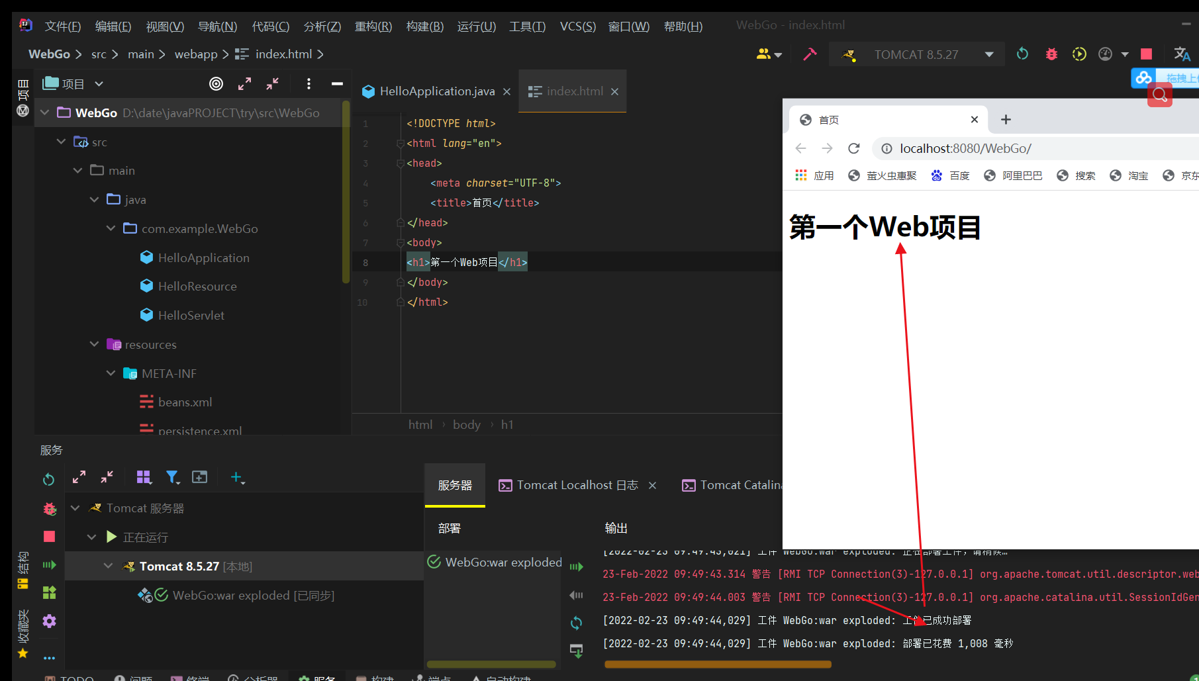Screen dimensions: 1199x681
Task: Click the translate icon in top toolbar
Action: [1182, 54]
